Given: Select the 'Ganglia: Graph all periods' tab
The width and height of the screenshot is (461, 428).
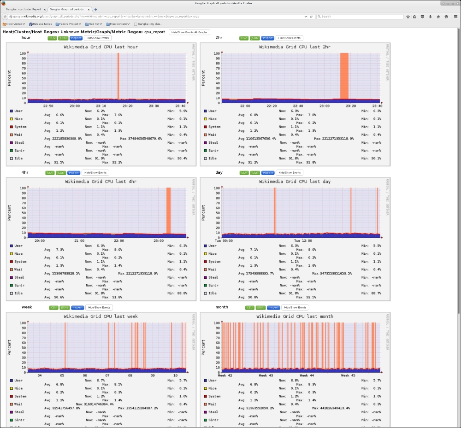Looking at the screenshot, I should tap(67, 9).
